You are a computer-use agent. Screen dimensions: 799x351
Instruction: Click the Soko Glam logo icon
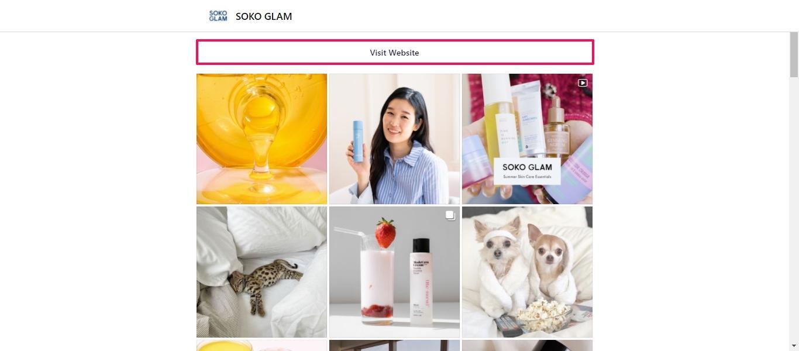coord(218,16)
